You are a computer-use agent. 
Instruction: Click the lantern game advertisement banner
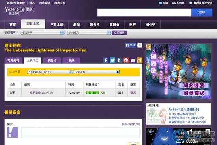coord(178,71)
